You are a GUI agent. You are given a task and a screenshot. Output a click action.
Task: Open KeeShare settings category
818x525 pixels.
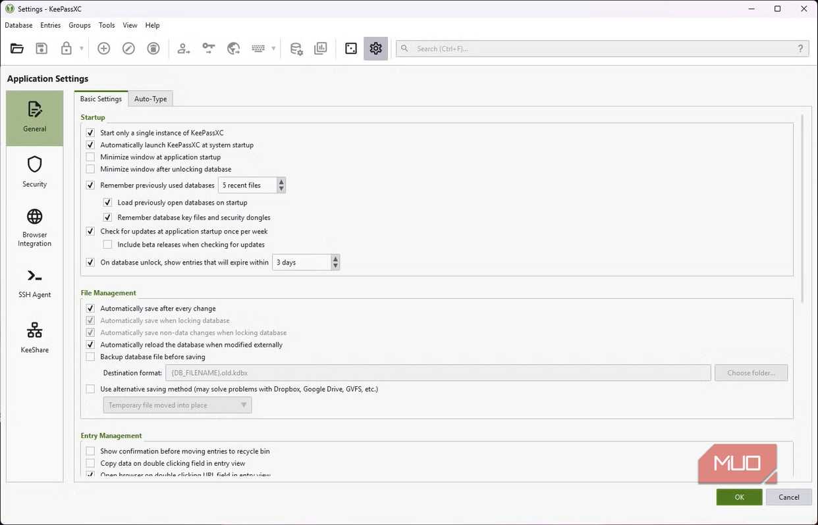35,338
